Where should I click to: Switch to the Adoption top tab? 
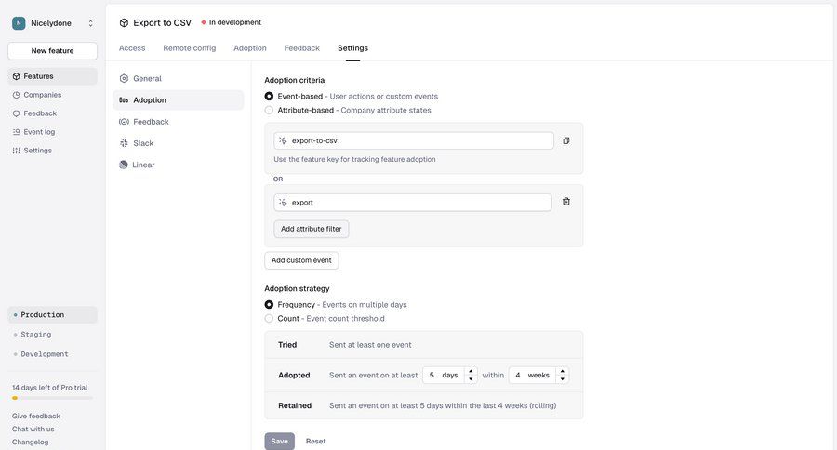250,48
